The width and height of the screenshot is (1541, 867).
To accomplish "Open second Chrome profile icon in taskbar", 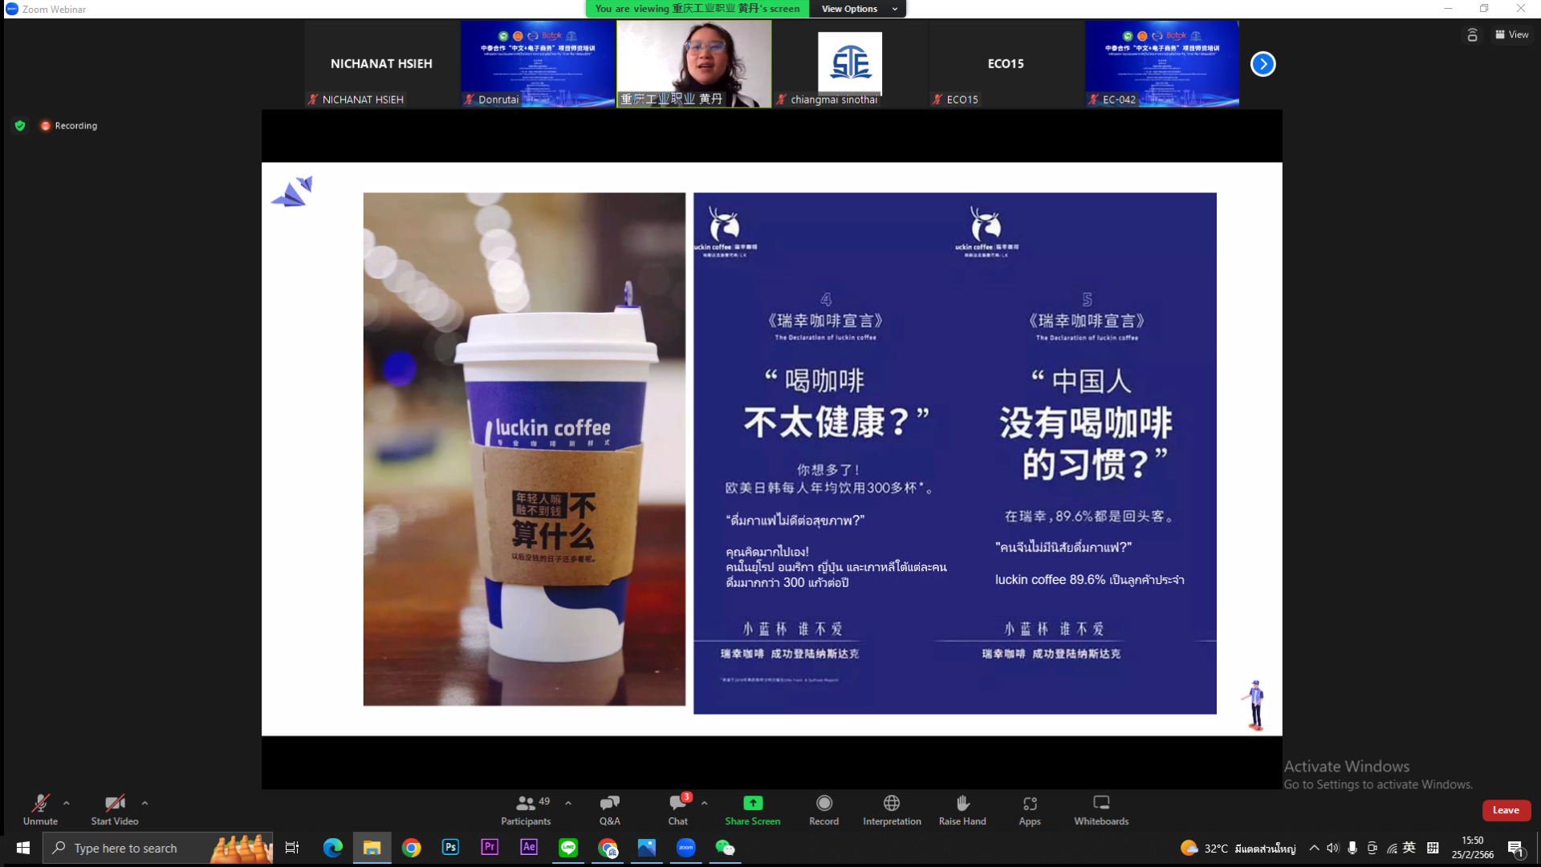I will (608, 848).
